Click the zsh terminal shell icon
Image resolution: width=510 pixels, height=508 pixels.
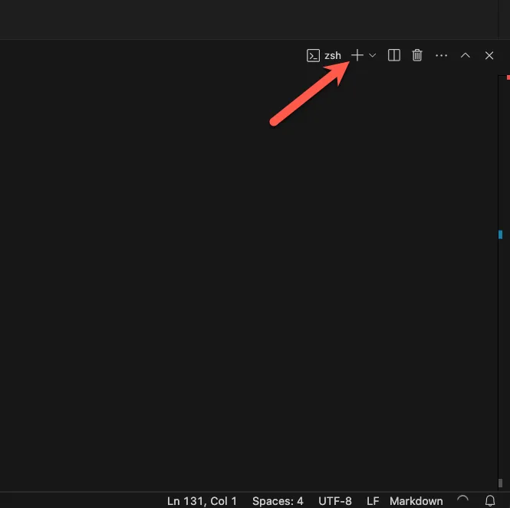(313, 55)
